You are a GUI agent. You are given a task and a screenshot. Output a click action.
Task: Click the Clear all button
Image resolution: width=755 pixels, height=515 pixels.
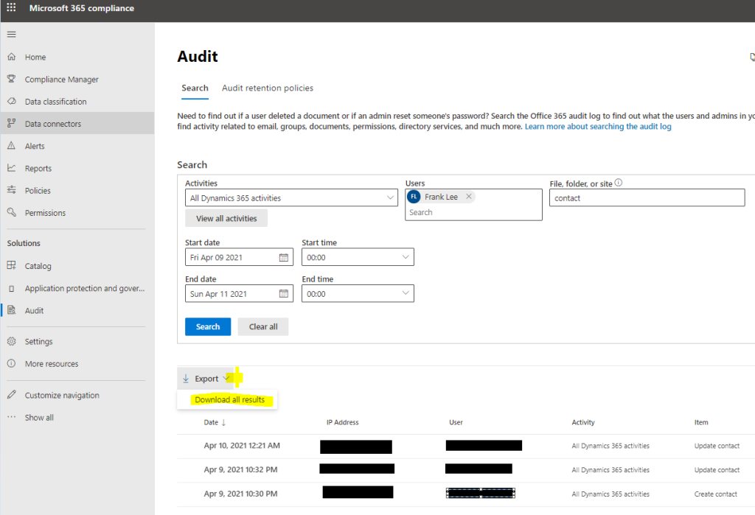[x=262, y=326]
